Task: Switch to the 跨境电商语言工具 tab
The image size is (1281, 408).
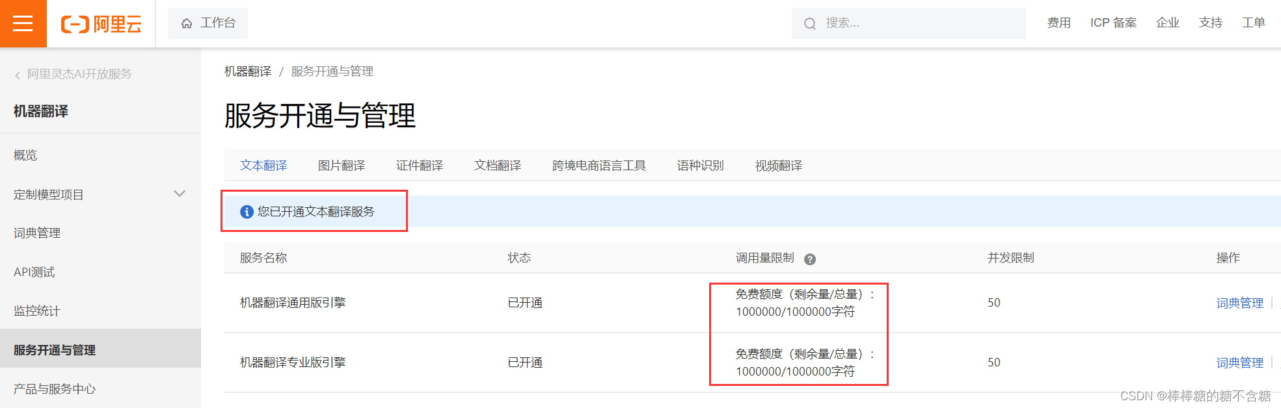Action: point(599,166)
